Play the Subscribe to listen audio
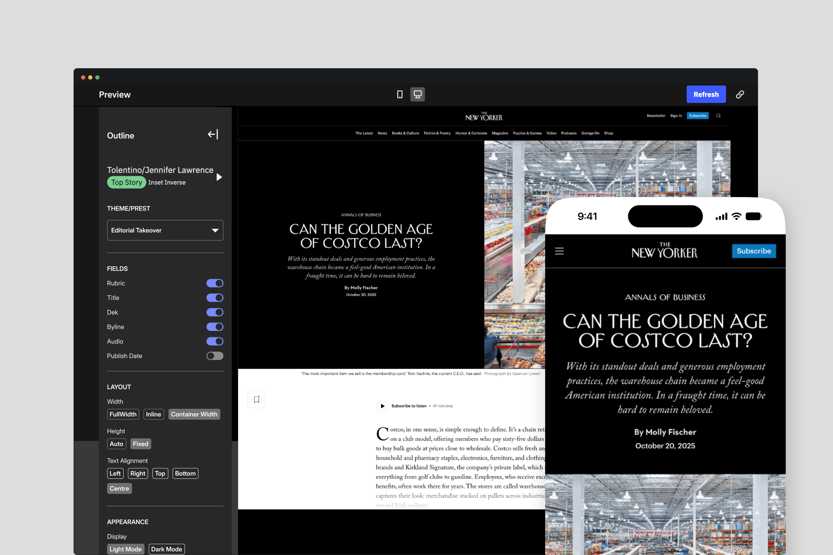The width and height of the screenshot is (833, 555). point(382,406)
